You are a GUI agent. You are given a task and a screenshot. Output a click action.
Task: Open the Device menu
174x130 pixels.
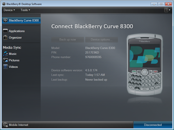pyautogui.click(x=9, y=10)
